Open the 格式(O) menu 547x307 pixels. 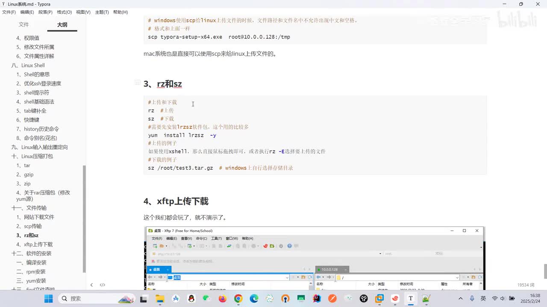point(64,12)
